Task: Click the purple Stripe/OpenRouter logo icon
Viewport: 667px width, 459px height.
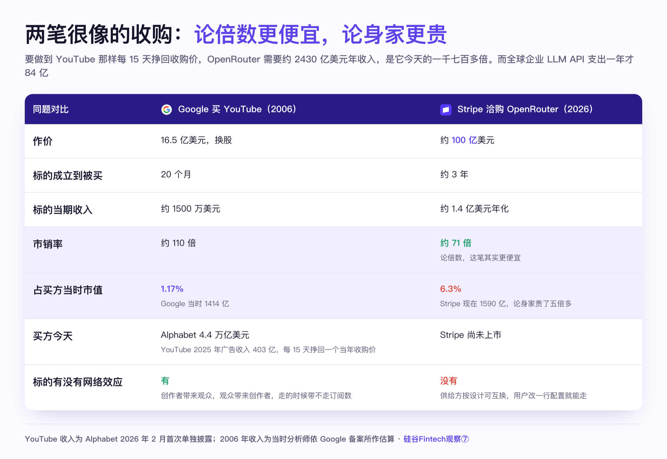Action: (x=446, y=109)
